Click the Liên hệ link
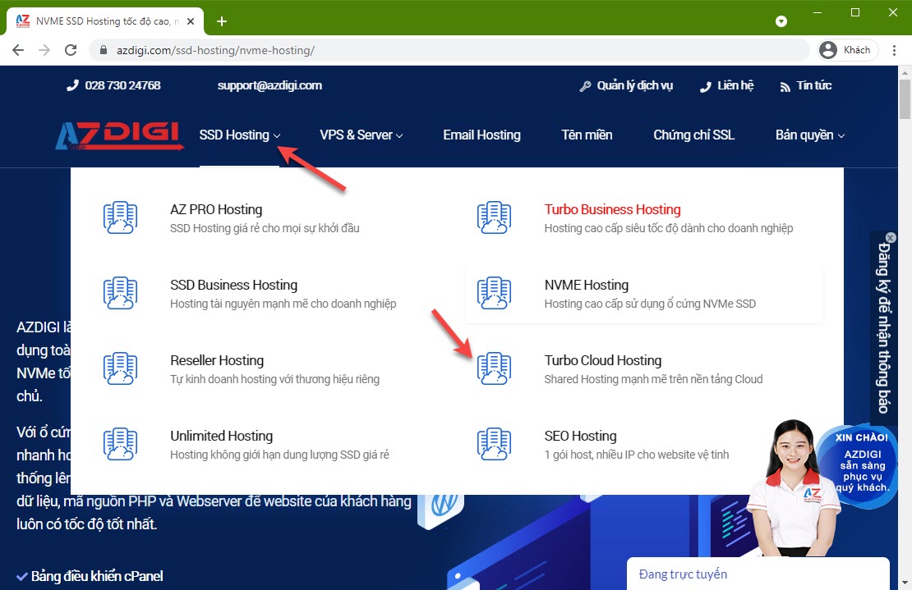912x590 pixels. pos(735,85)
